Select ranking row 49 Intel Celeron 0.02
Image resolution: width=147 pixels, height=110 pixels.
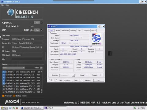point(21,86)
